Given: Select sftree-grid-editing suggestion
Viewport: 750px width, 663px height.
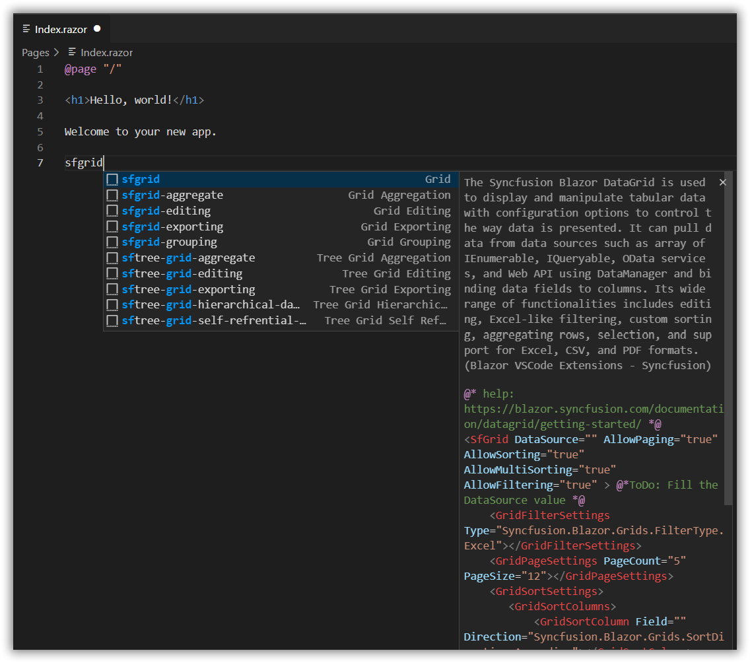Looking at the screenshot, I should (182, 273).
